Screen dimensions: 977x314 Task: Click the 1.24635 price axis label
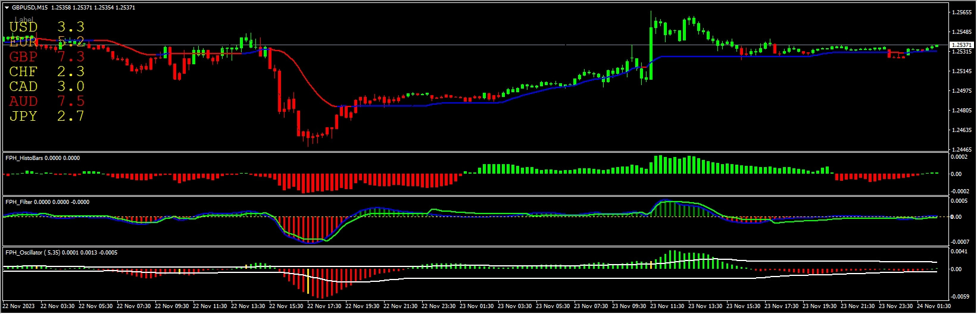click(962, 130)
